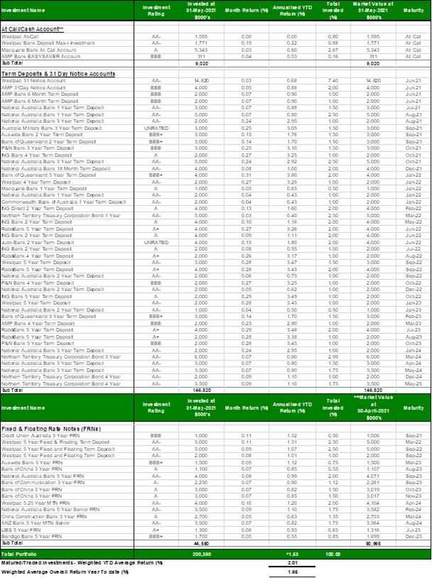432x578 pixels.
Task: Select 'Westpac 31 Notice Account' row name
Action: coord(33,81)
